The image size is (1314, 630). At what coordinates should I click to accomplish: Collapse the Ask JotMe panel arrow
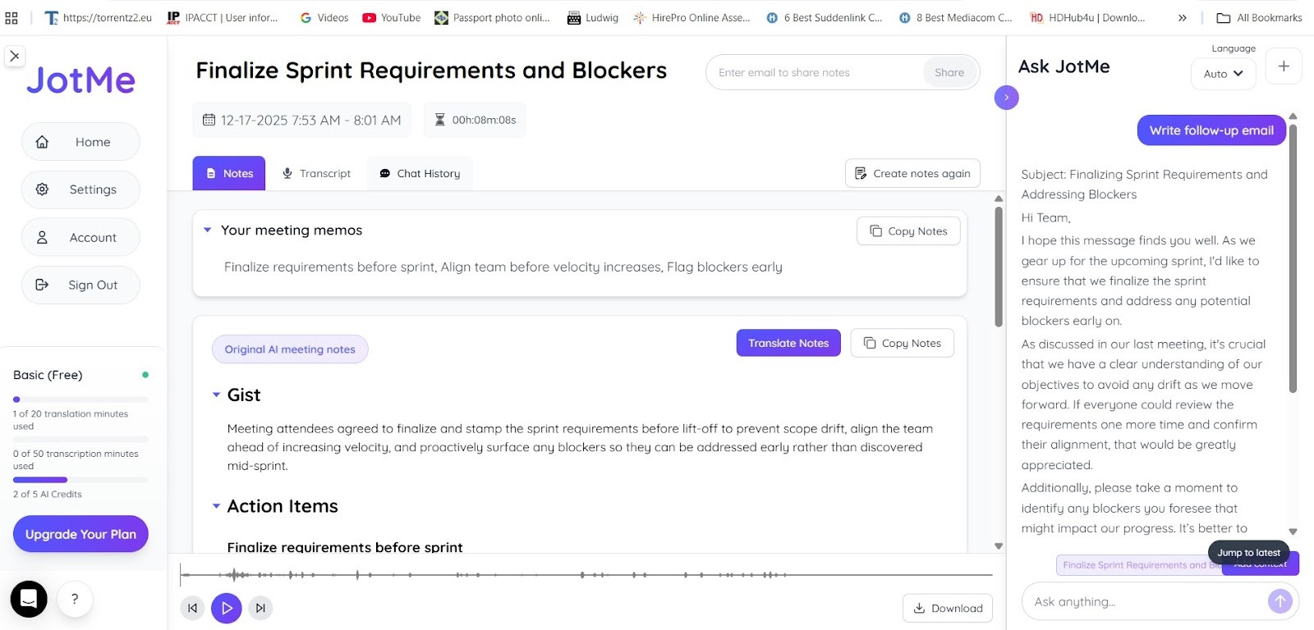[1006, 98]
